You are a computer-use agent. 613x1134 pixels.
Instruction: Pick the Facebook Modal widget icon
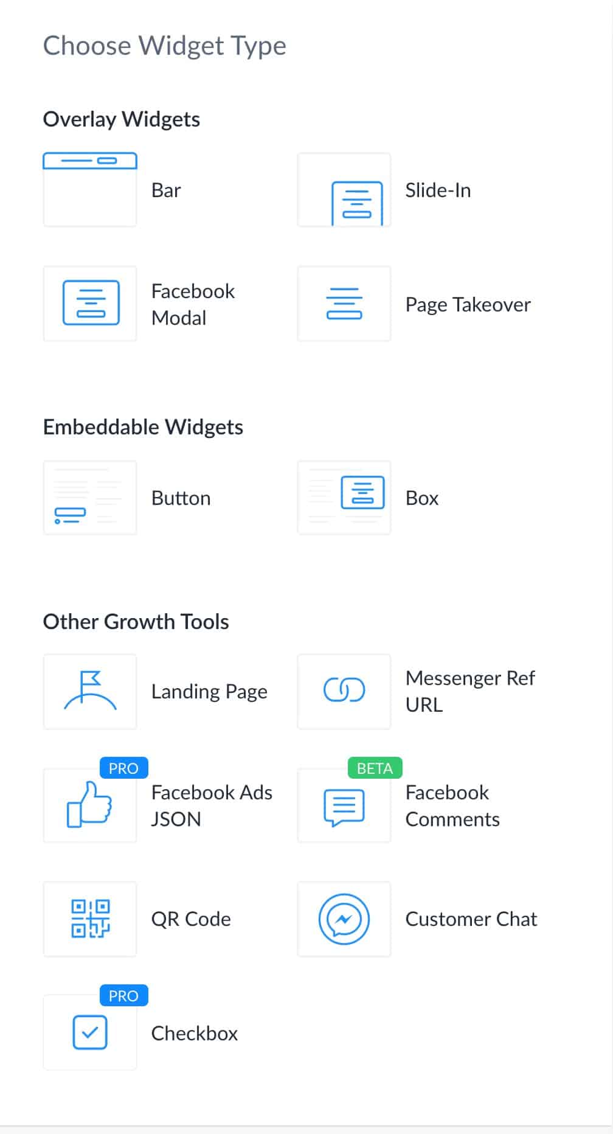coord(90,304)
